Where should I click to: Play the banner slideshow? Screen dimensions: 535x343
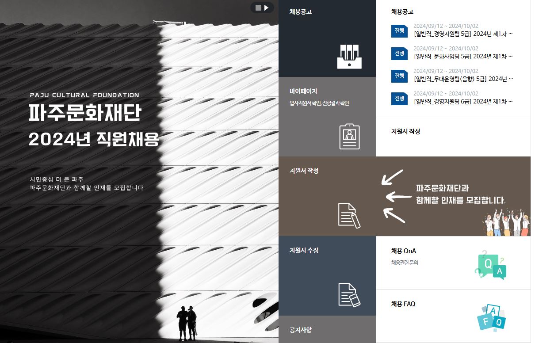[266, 8]
